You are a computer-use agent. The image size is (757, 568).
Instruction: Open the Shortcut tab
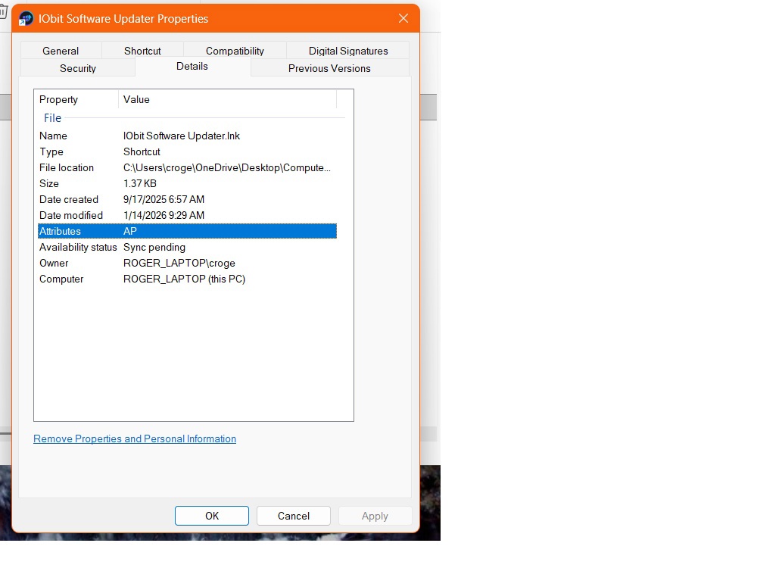pos(142,51)
